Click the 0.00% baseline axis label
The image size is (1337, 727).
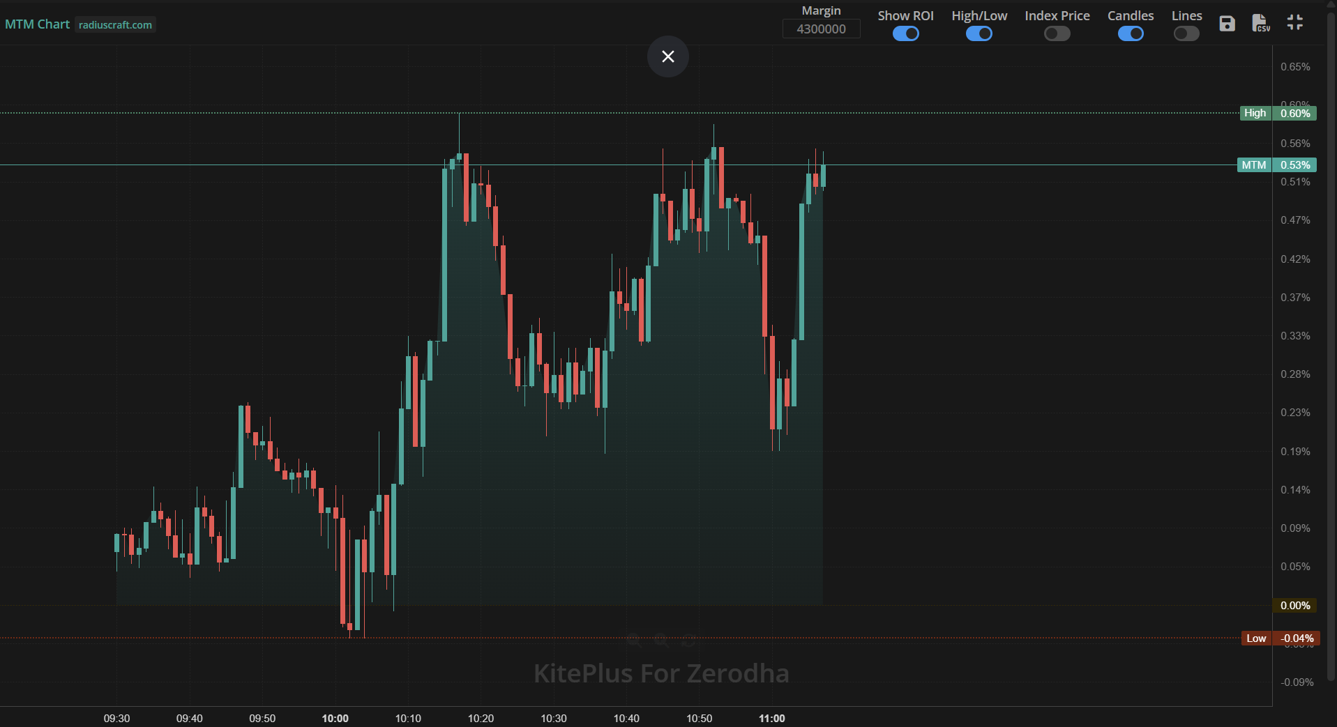tap(1294, 606)
